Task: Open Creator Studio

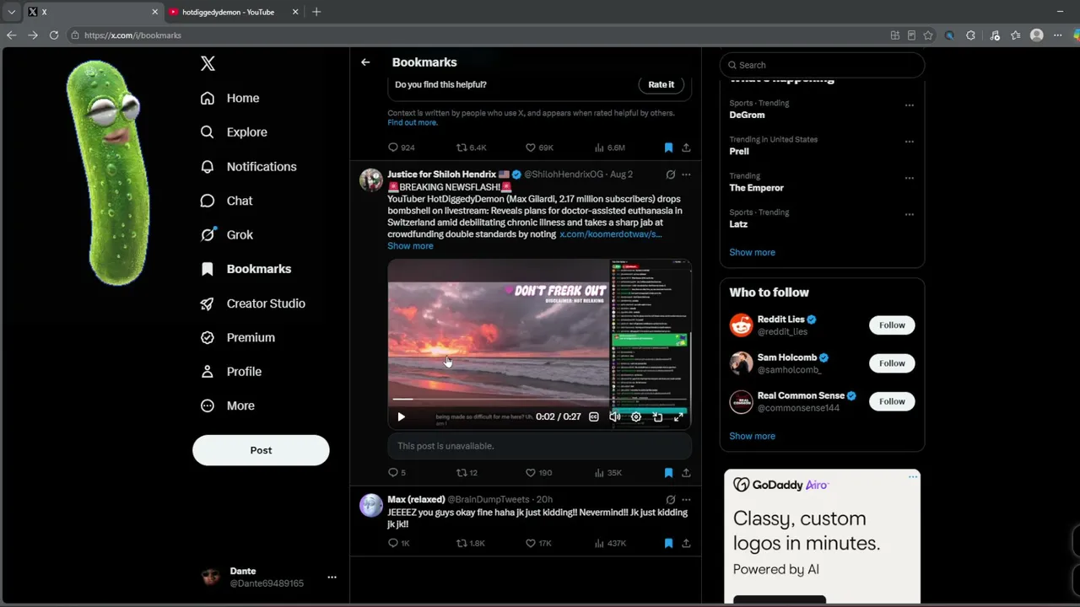Action: (x=252, y=303)
